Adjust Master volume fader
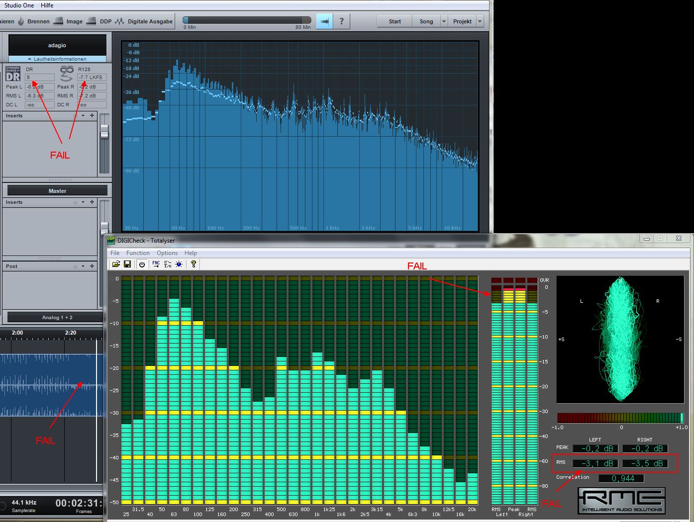Viewport: 694px width, 522px height. pyautogui.click(x=104, y=228)
